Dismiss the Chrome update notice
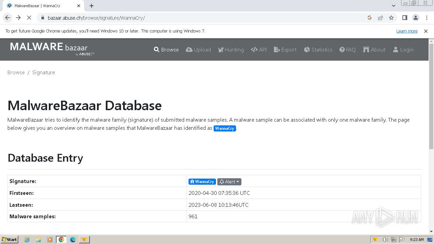Image resolution: width=434 pixels, height=244 pixels. [x=426, y=31]
